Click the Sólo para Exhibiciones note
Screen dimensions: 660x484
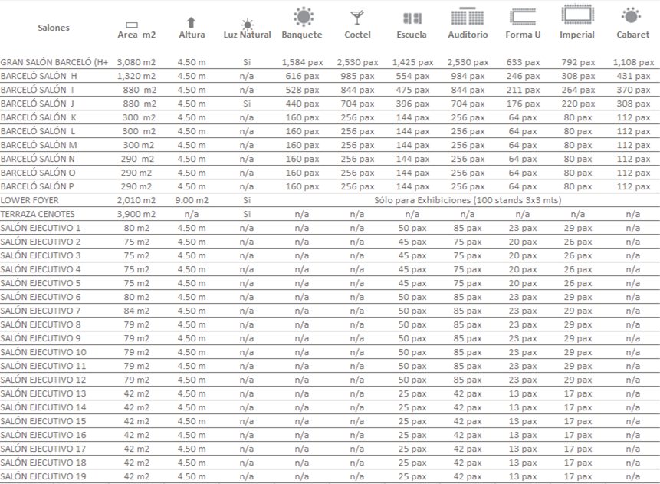coord(468,200)
